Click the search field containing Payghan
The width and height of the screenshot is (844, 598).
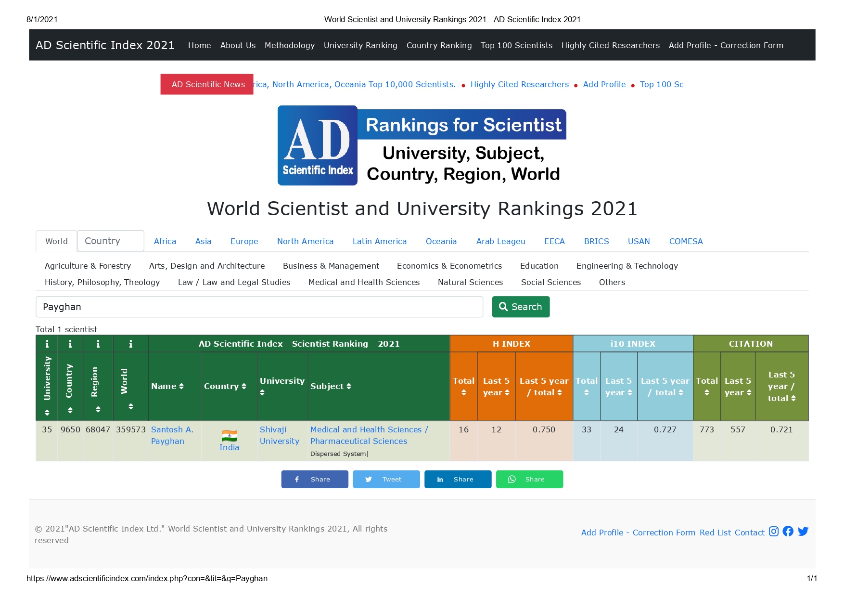(x=259, y=307)
